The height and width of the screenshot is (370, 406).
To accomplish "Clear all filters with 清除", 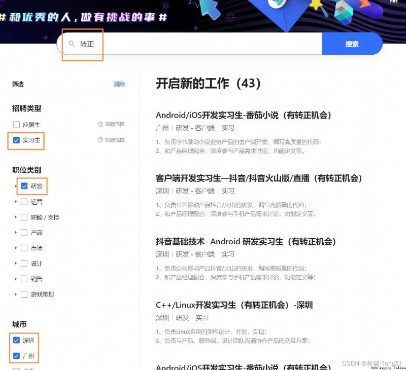I will 119,84.
